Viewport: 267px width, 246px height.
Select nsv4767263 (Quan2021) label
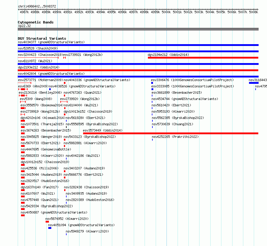[82, 93]
